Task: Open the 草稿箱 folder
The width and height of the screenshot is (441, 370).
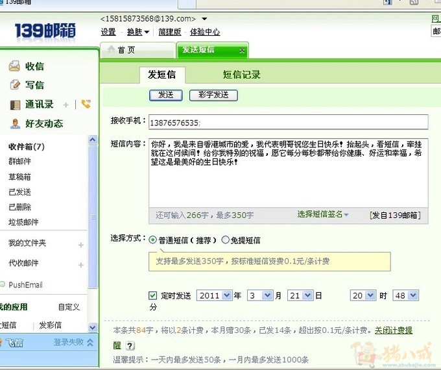Action: (19, 177)
